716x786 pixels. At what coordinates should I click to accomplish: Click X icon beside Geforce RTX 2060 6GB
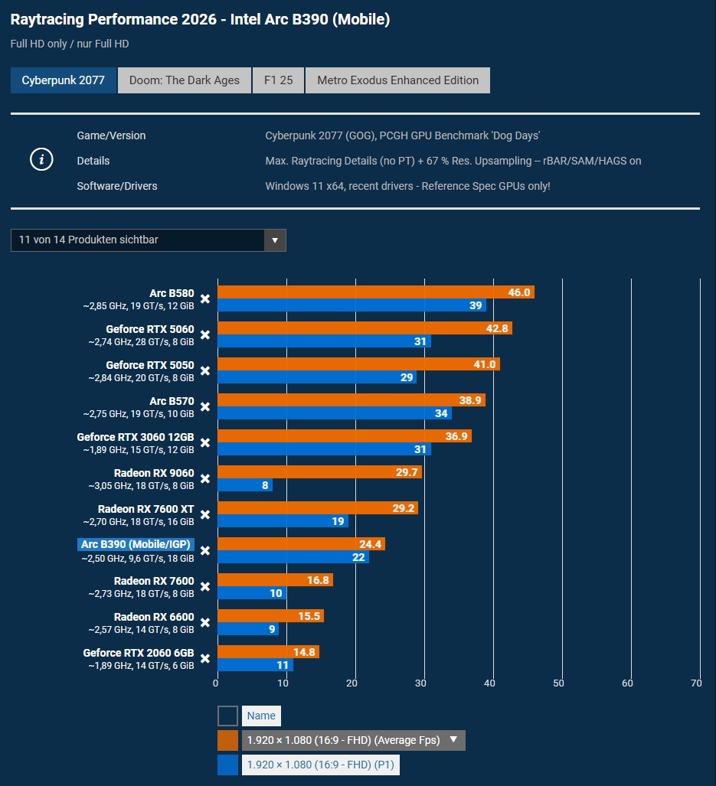[x=205, y=659]
